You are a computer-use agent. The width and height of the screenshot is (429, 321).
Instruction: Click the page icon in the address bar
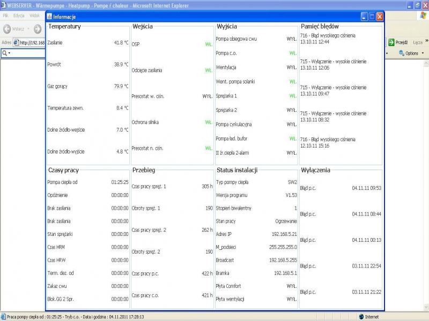pyautogui.click(x=16, y=42)
